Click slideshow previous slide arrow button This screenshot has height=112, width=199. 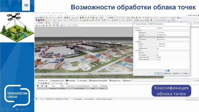pyautogui.click(x=3, y=109)
